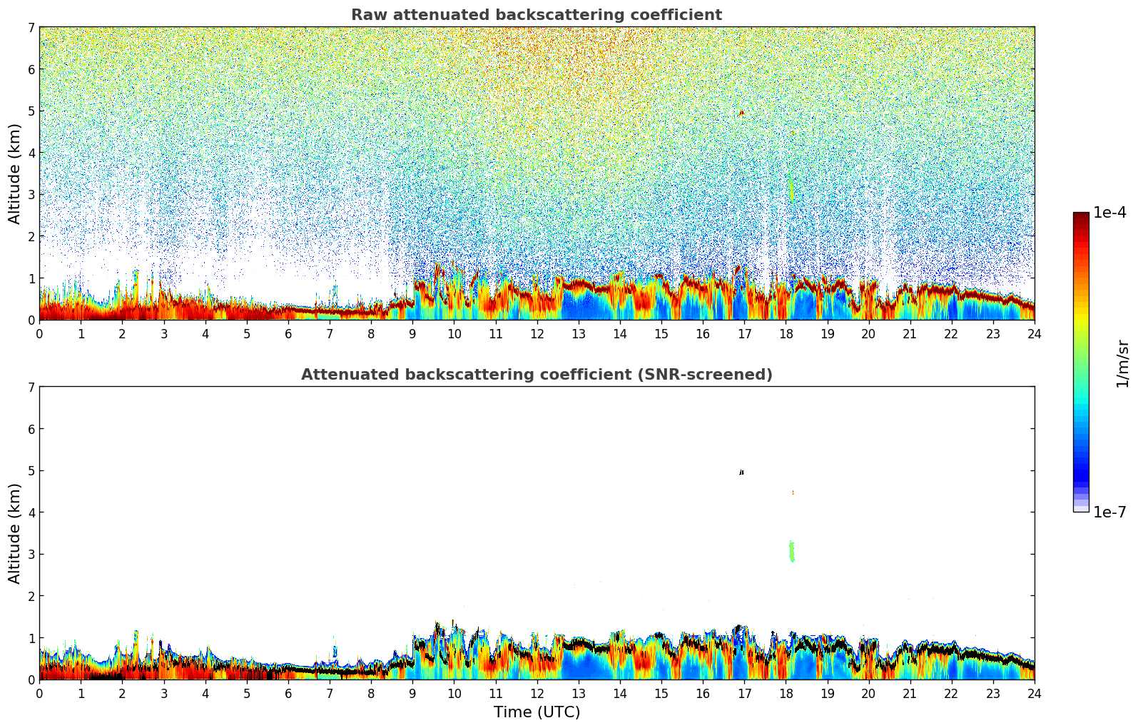Click the "Raw attenuated backscattering coefficient" title
1138x728 pixels.
tap(536, 15)
